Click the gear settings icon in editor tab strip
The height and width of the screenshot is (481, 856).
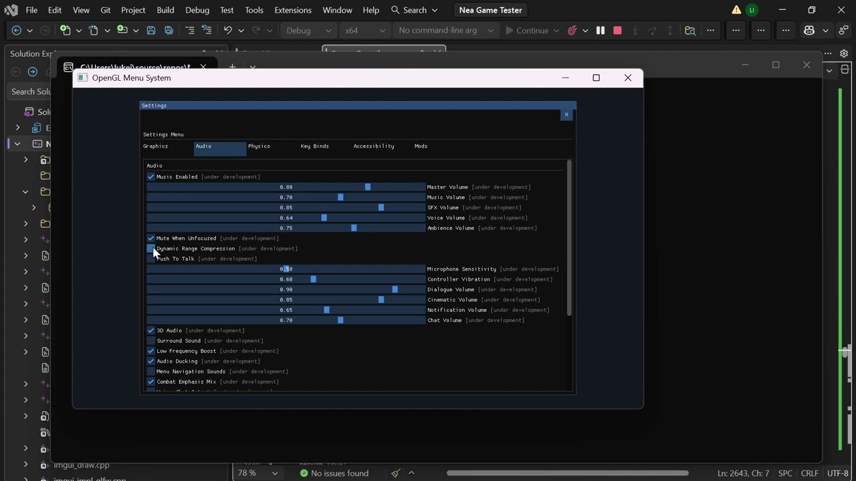[844, 53]
